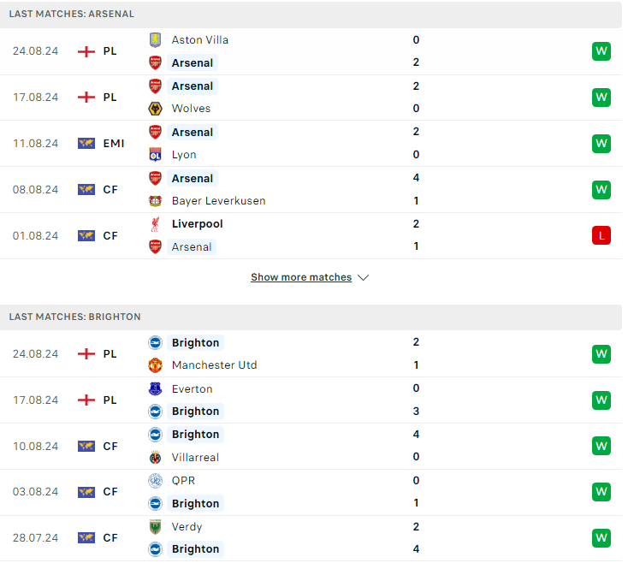Select the Bayer Leverkusen team name
This screenshot has height=563, width=628.
point(219,201)
